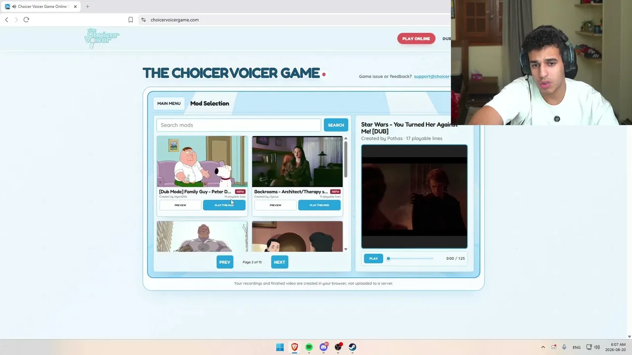632x355 pixels.
Task: Click the mod list scroll down arrow
Action: pos(346,249)
